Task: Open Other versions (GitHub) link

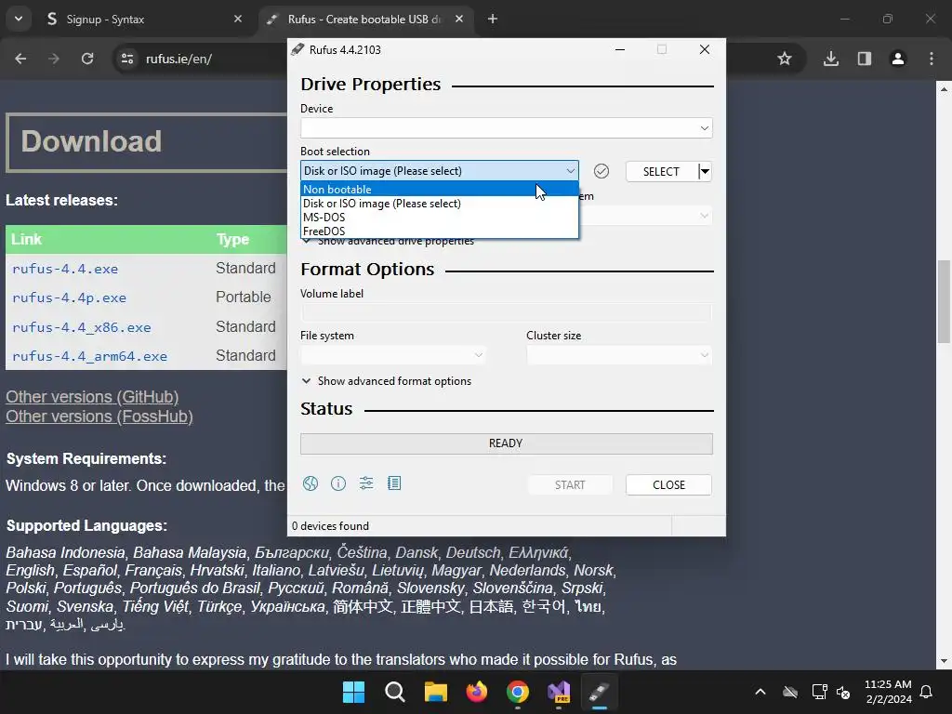Action: tap(92, 397)
